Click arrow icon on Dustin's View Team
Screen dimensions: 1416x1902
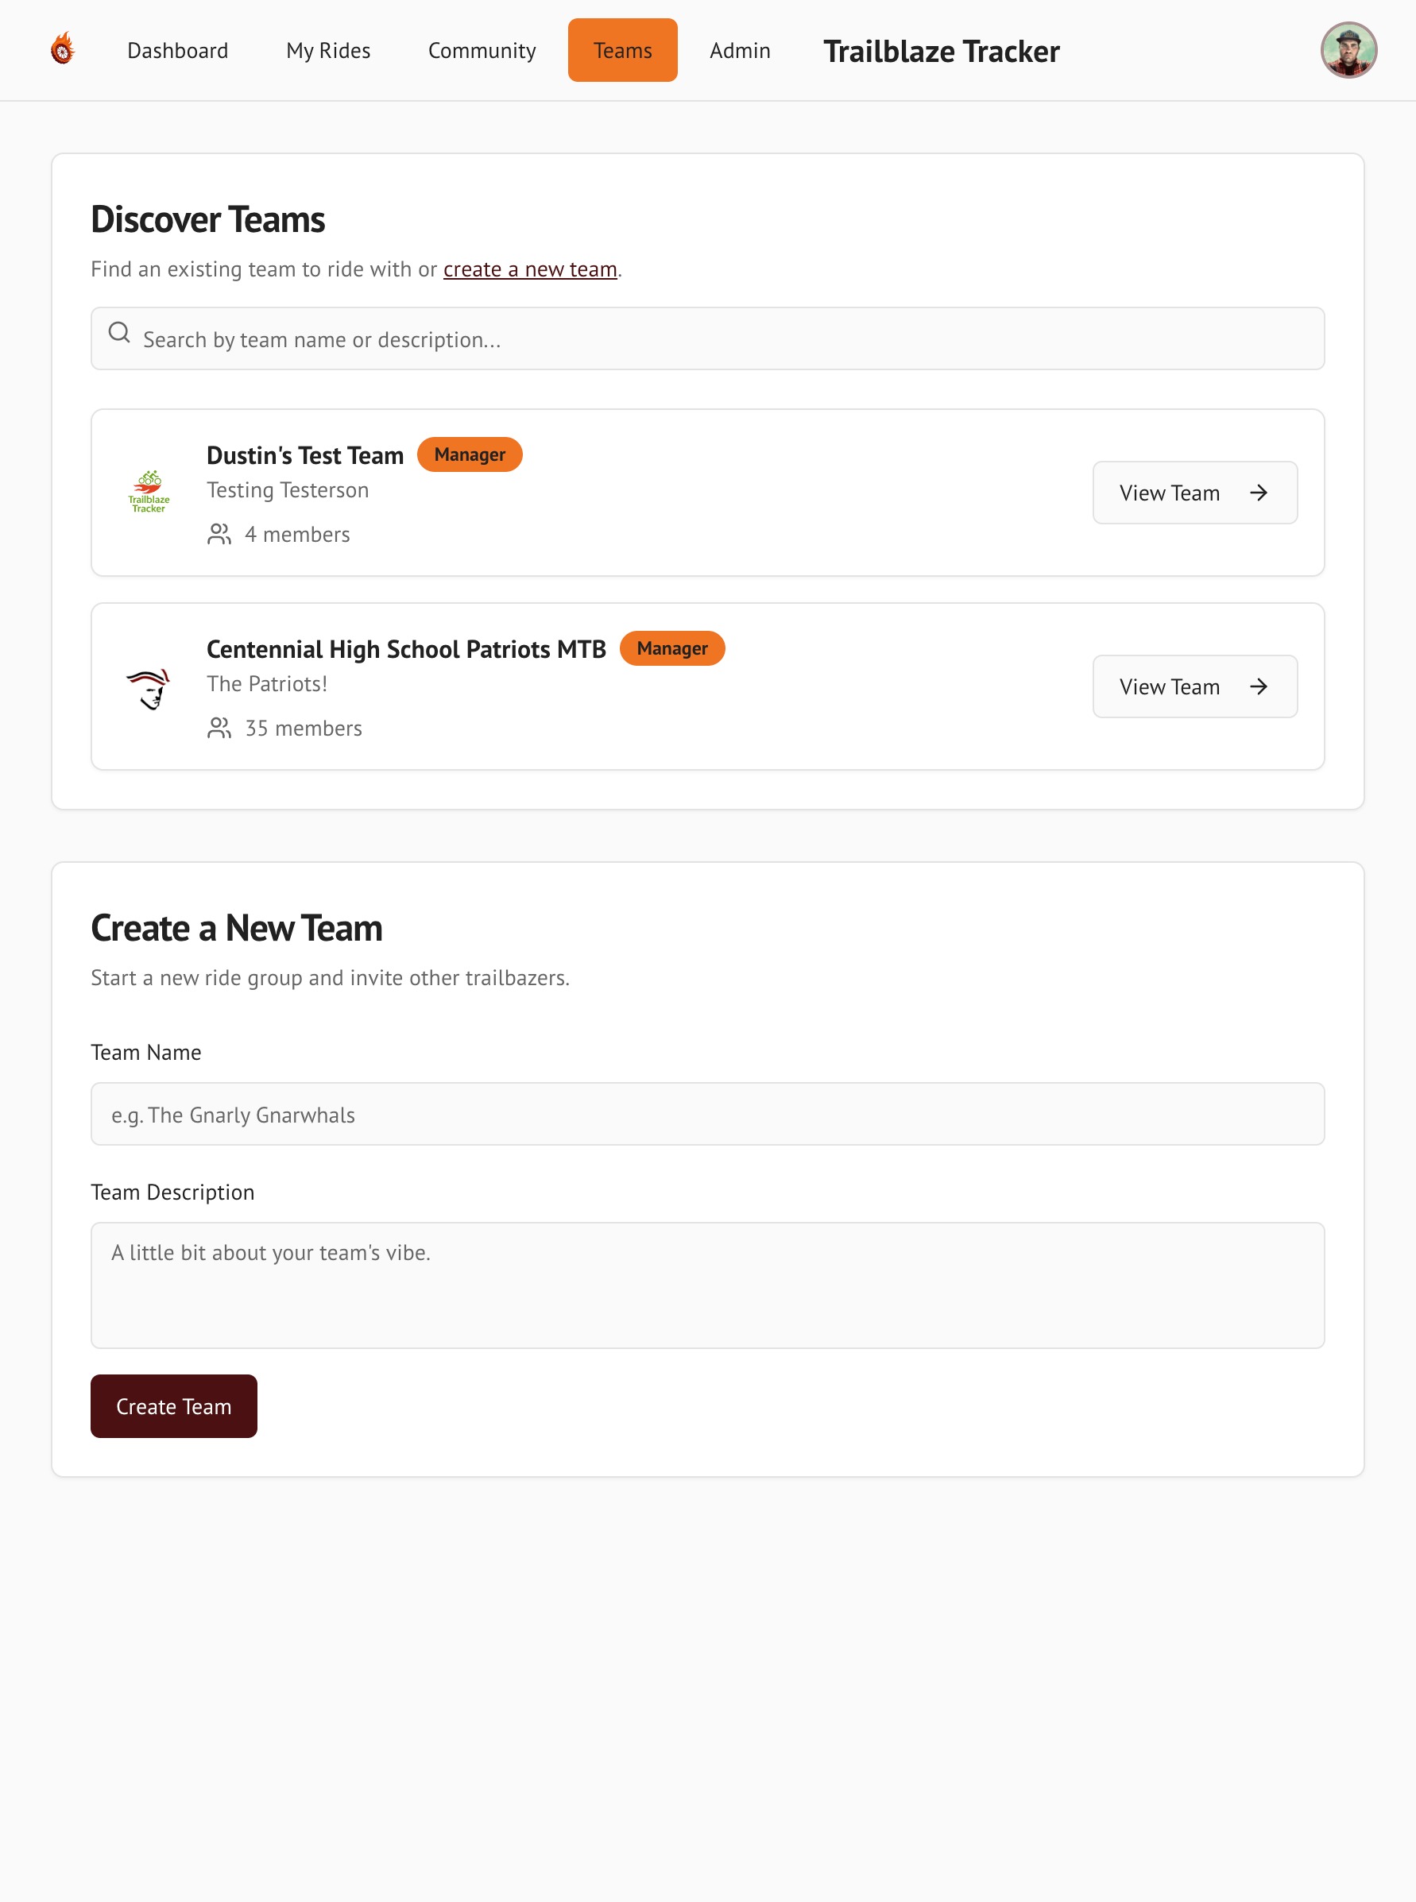1257,493
